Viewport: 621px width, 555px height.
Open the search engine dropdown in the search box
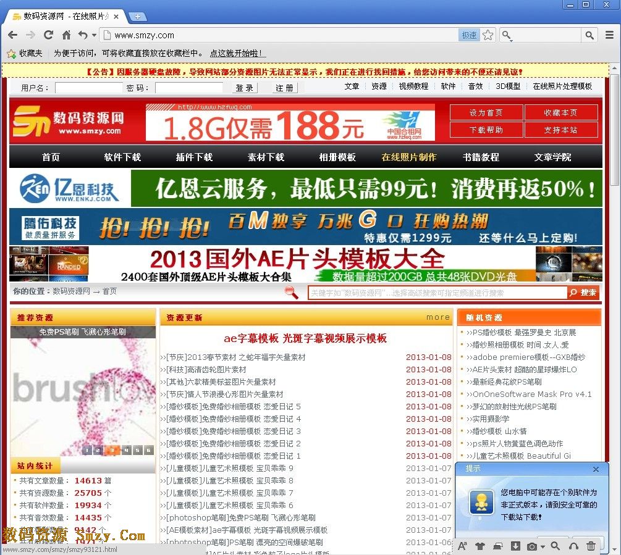click(507, 36)
